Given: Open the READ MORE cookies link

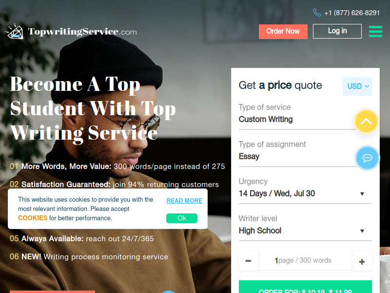Looking at the screenshot, I should coord(184,201).
